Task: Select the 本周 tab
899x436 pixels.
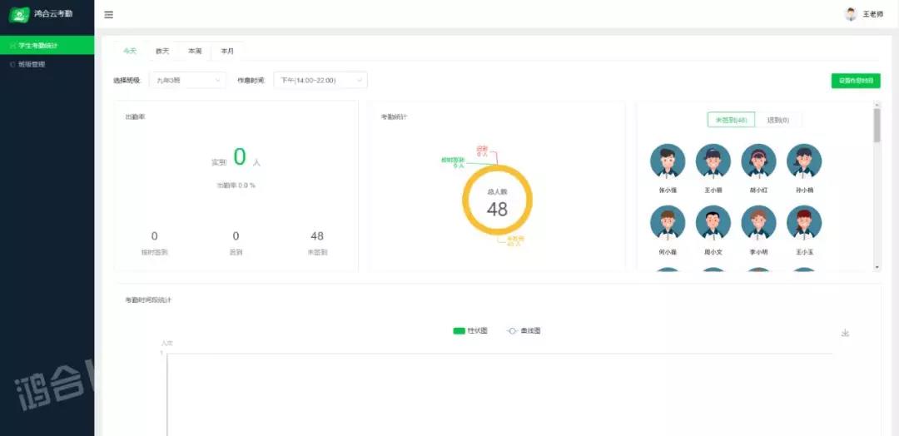Action: pyautogui.click(x=195, y=51)
